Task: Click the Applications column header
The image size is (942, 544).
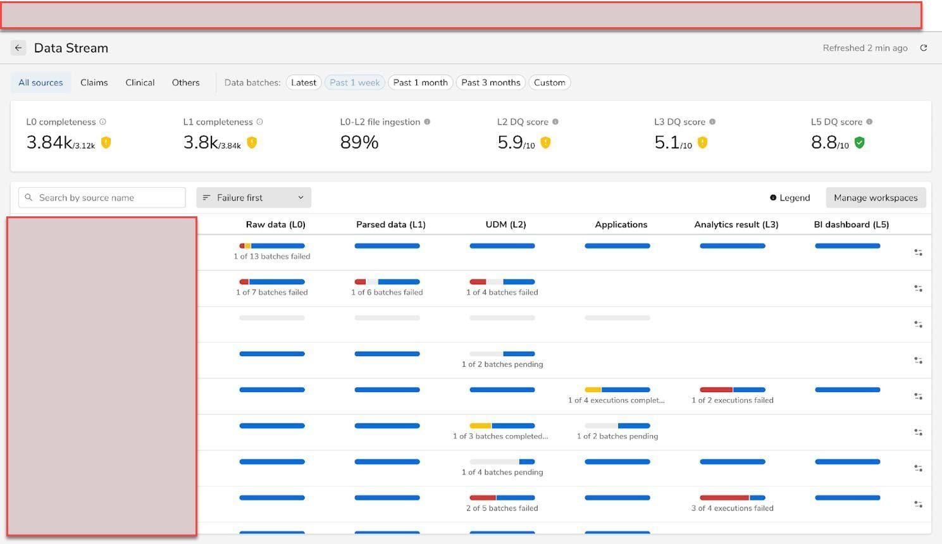Action: [621, 225]
